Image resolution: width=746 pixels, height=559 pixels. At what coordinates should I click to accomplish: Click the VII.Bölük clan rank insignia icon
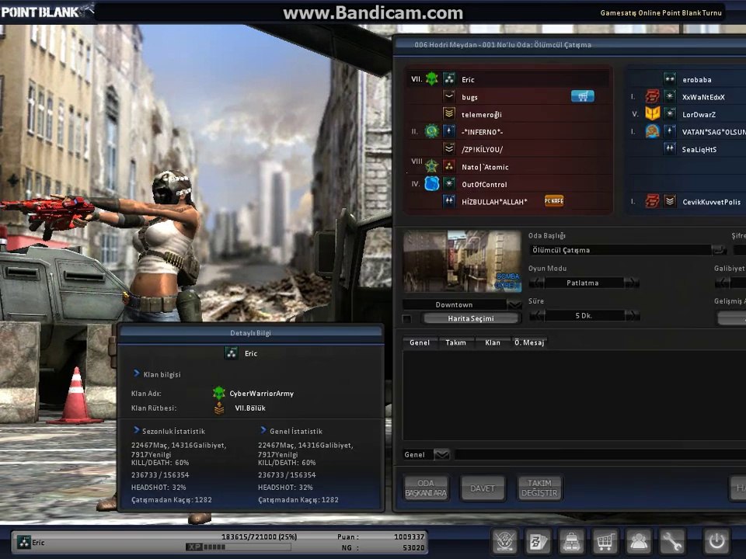(x=219, y=408)
